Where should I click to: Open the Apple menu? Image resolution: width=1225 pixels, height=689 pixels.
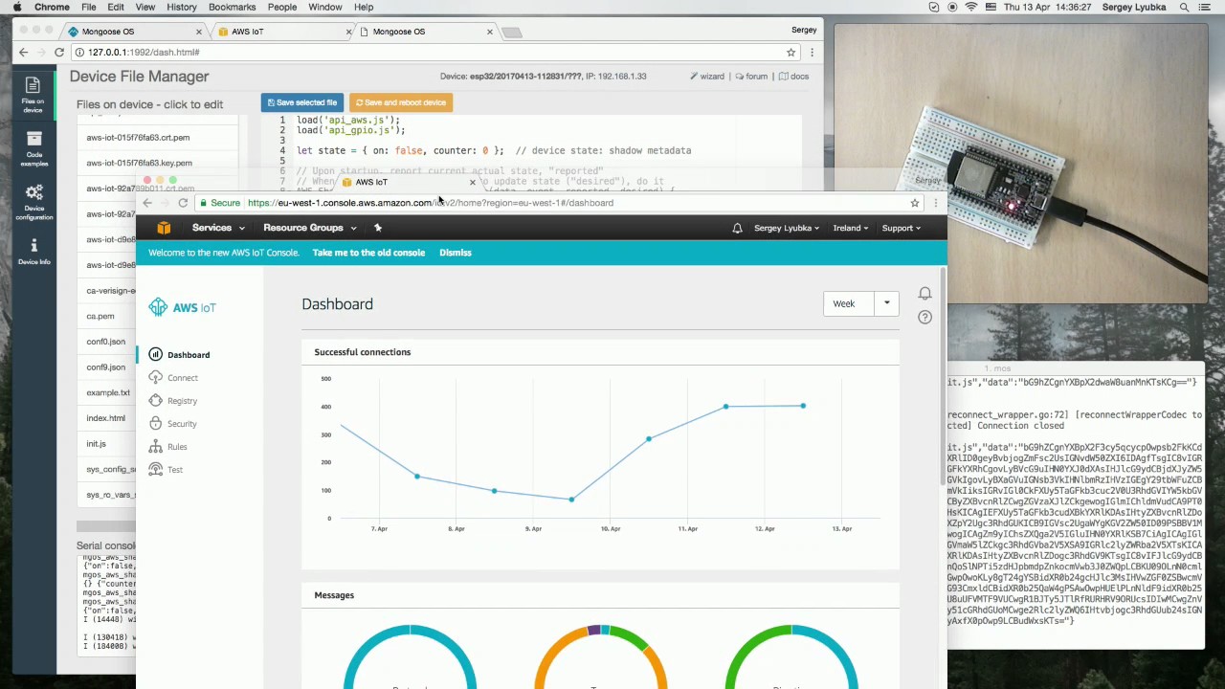click(x=17, y=7)
